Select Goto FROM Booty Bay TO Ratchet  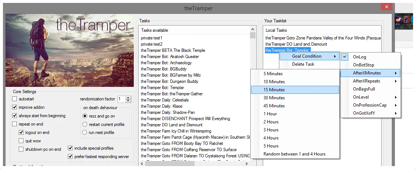coord(182,143)
